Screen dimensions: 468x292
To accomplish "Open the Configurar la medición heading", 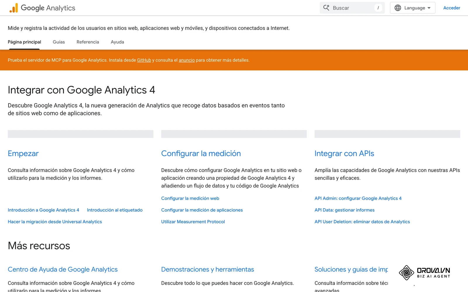I will (201, 154).
